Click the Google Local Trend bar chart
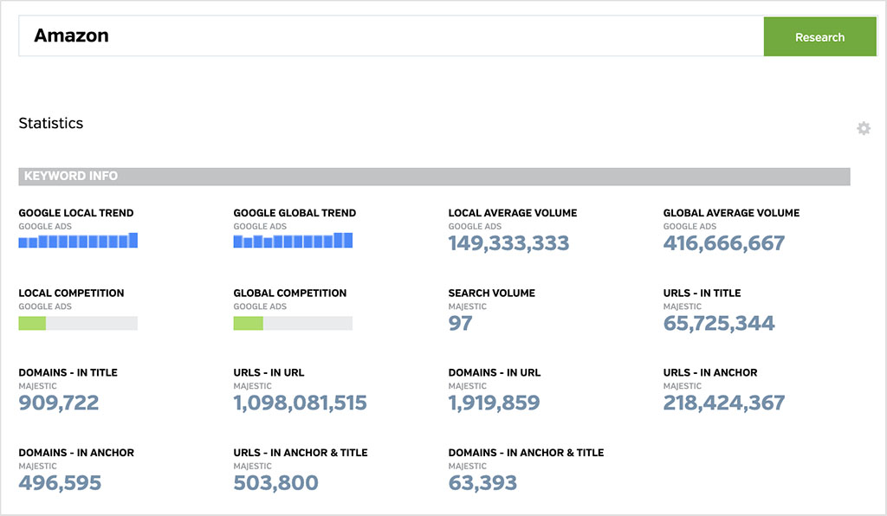The width and height of the screenshot is (887, 516). pyautogui.click(x=77, y=241)
